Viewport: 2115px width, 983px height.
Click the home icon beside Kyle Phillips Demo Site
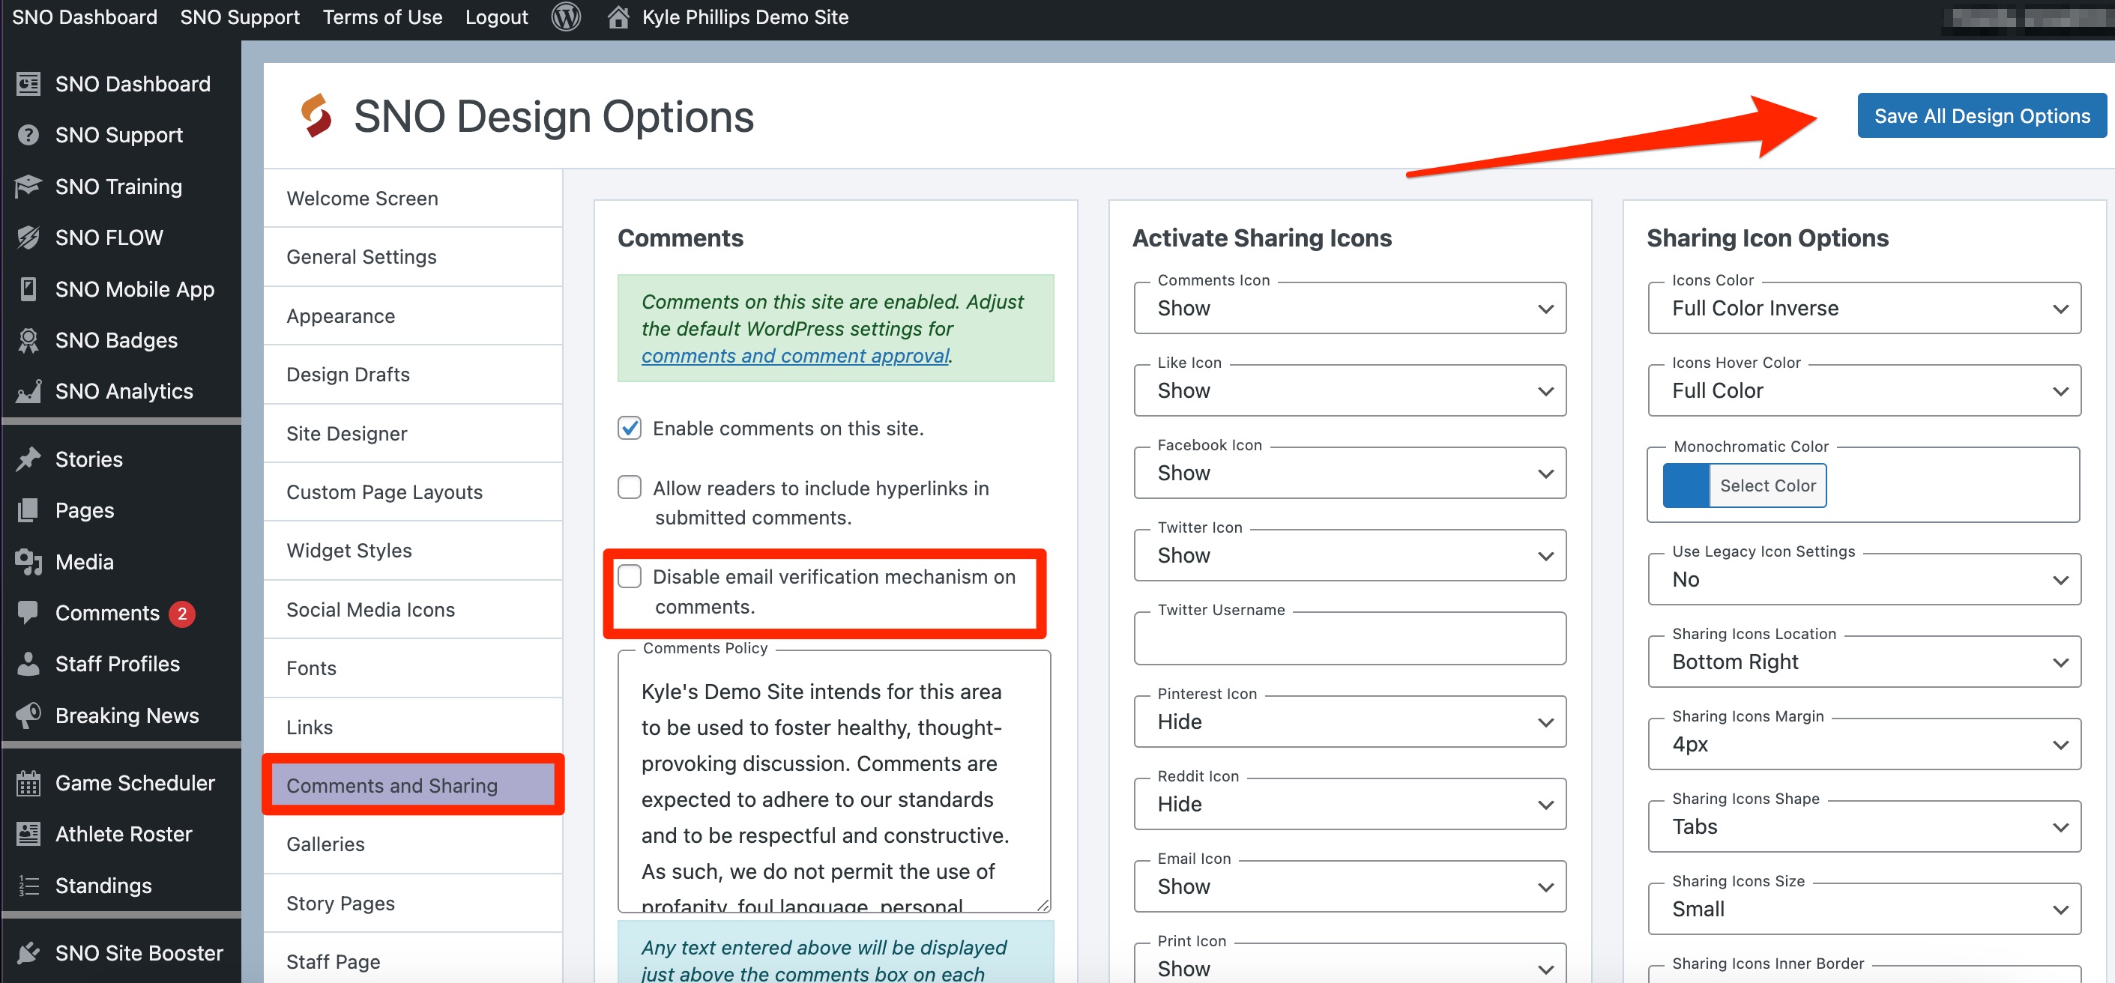(618, 16)
